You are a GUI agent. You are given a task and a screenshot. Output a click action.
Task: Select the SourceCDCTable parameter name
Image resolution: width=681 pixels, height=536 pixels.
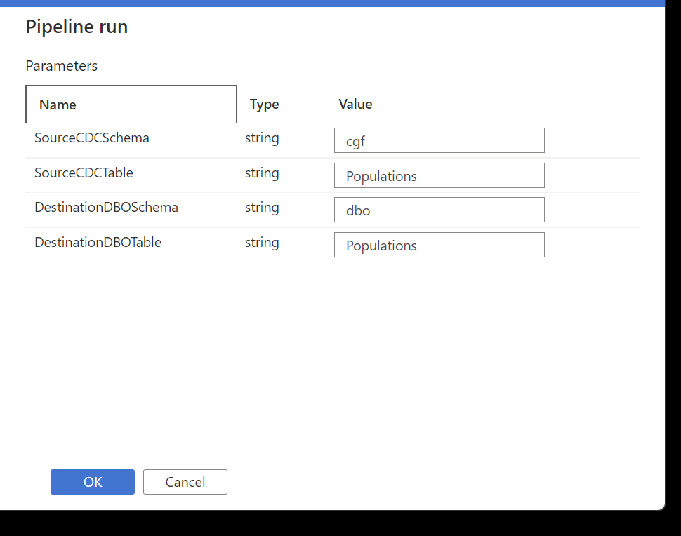click(x=84, y=173)
